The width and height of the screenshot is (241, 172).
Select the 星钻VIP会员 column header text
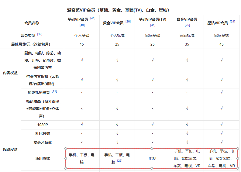(x=218, y=23)
